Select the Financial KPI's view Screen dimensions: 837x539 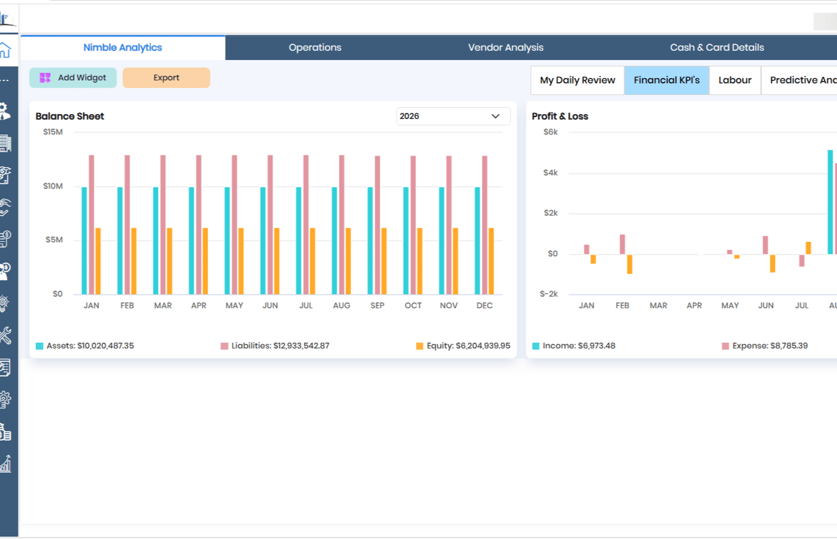tap(667, 80)
